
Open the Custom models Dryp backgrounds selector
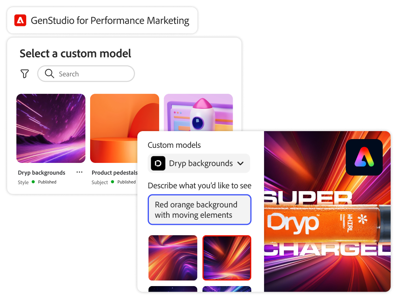pyautogui.click(x=199, y=163)
